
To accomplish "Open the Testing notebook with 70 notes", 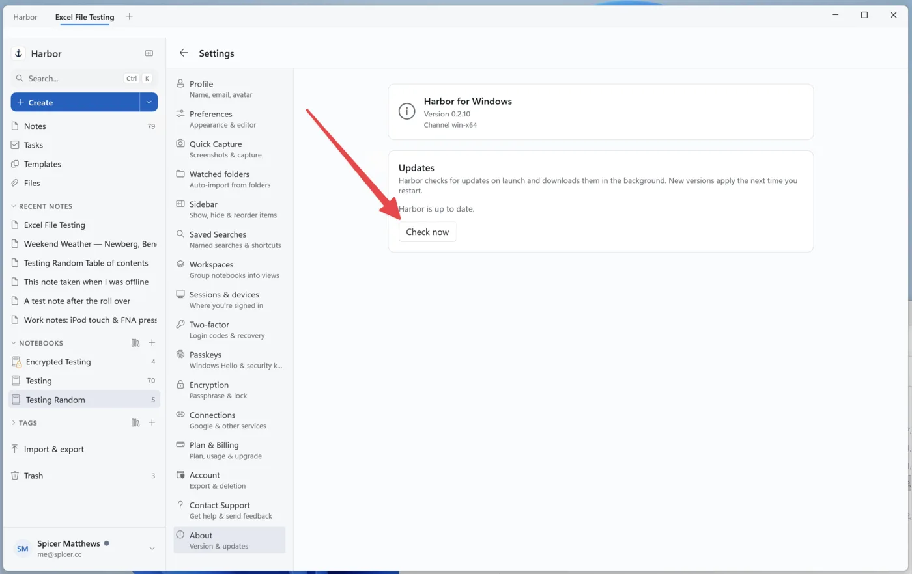I will (84, 381).
